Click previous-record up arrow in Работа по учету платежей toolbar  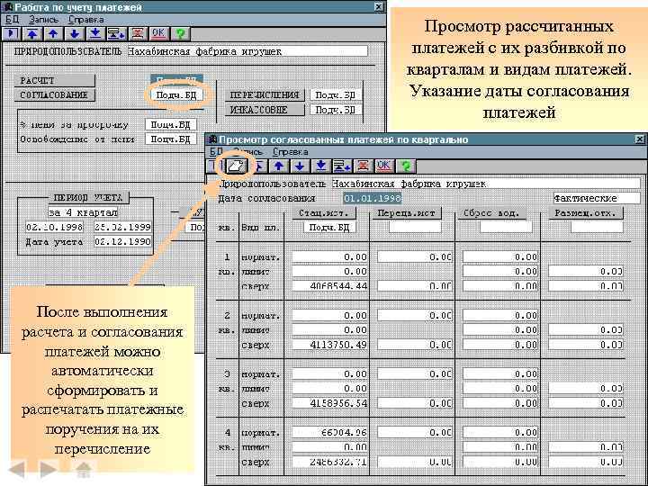(x=53, y=33)
